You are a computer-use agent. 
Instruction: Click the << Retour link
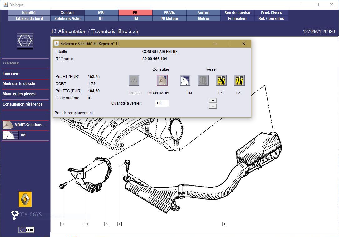tap(11, 63)
